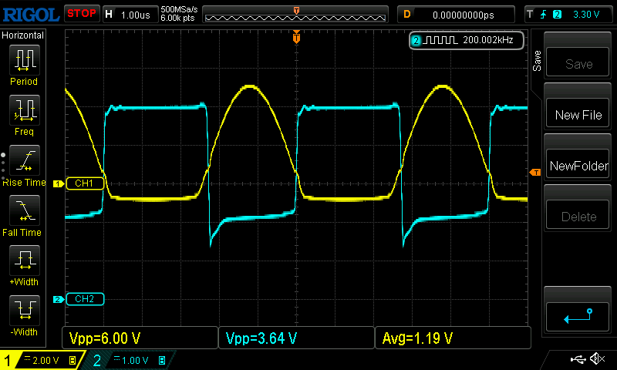Click the rising edge trigger icon
The height and width of the screenshot is (370, 617).
pyautogui.click(x=544, y=15)
